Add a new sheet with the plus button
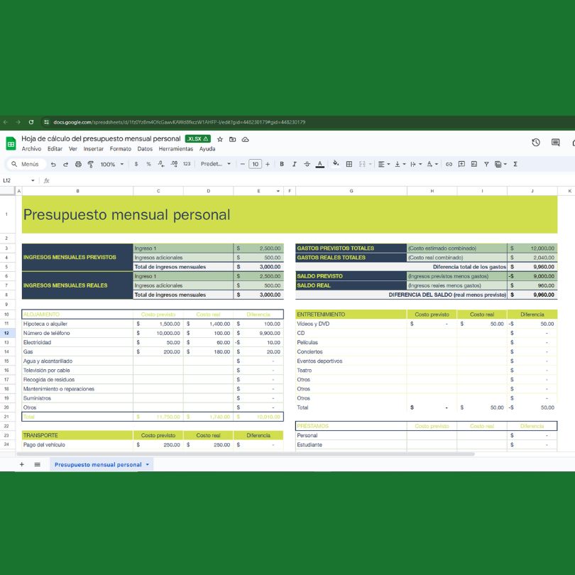575x575 pixels. click(21, 464)
